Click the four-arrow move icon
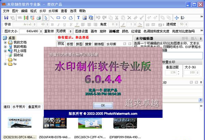Image resolution: width=205 pixels, height=140 pixels. coord(177,18)
